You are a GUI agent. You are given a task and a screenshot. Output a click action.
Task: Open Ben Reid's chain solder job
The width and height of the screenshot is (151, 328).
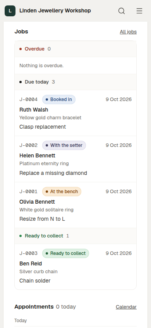click(x=75, y=267)
